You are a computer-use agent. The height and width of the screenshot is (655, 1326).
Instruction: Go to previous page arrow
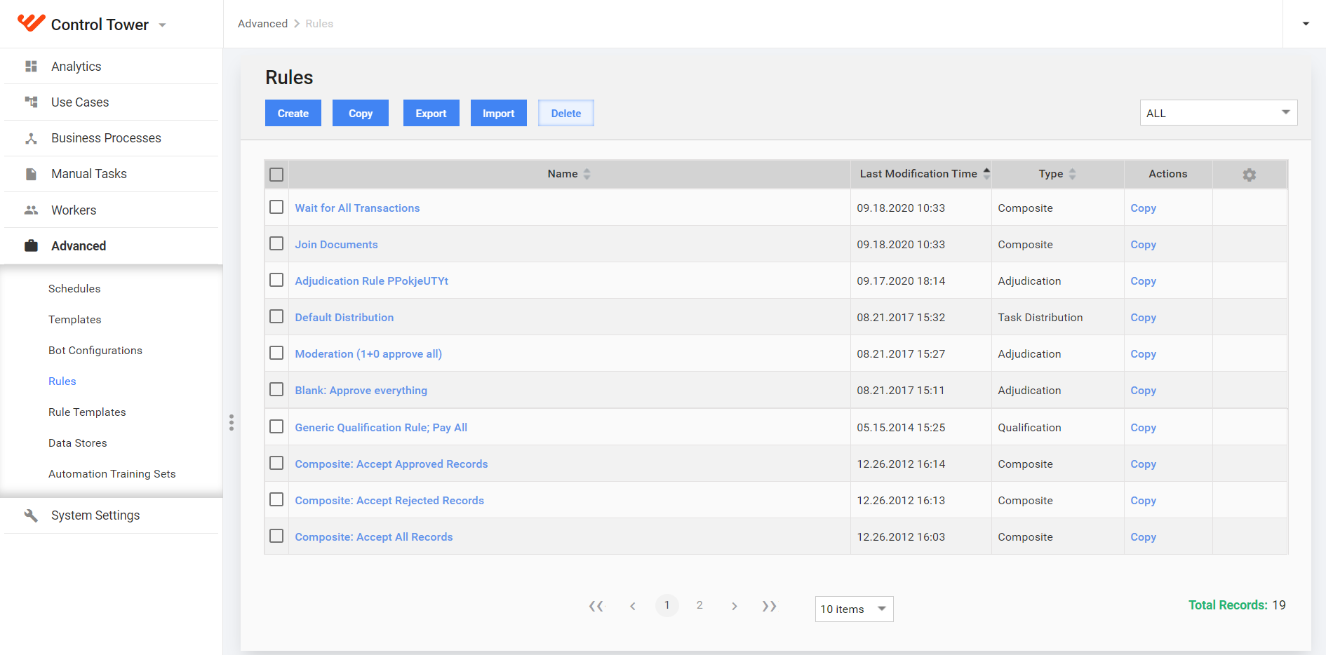point(633,606)
